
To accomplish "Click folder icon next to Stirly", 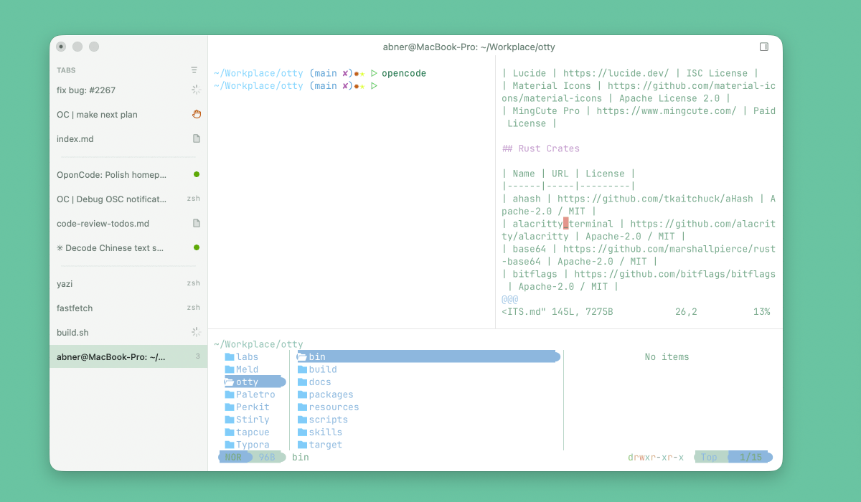I will (x=230, y=420).
